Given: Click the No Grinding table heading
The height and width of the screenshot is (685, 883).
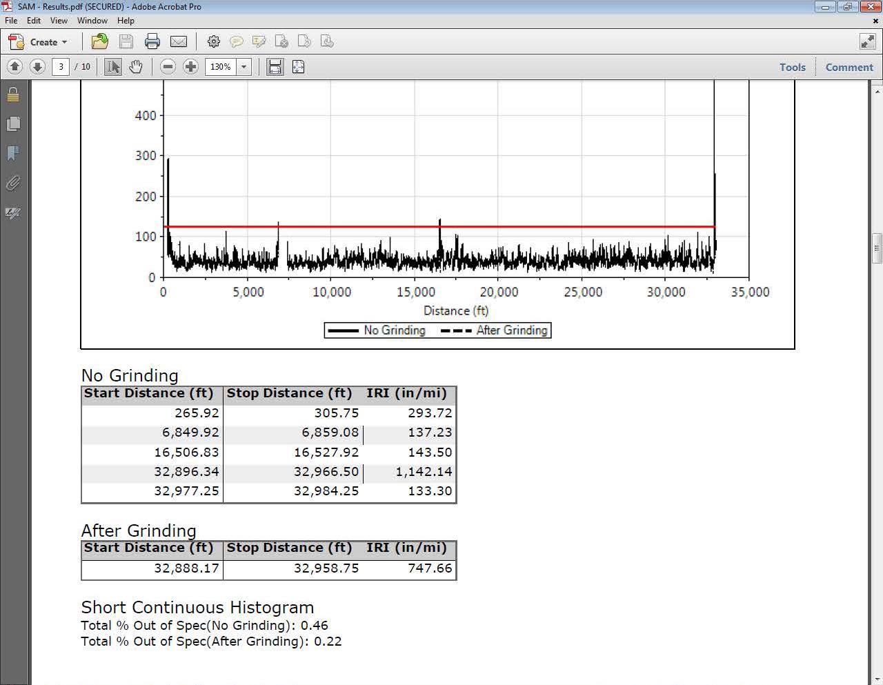Looking at the screenshot, I should tap(130, 375).
